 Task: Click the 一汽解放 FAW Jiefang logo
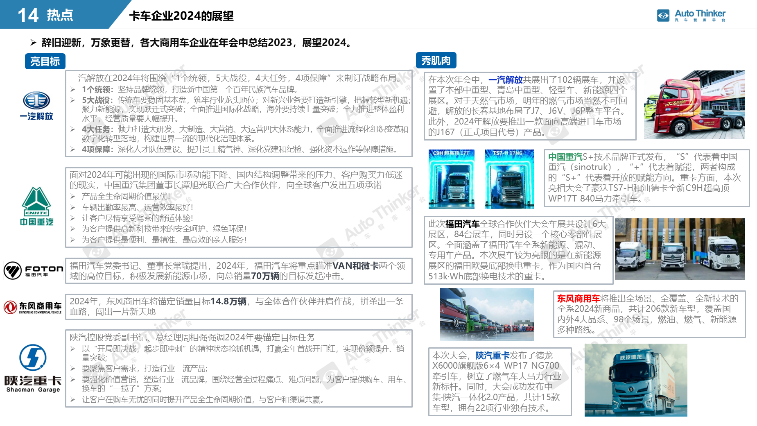pyautogui.click(x=36, y=106)
